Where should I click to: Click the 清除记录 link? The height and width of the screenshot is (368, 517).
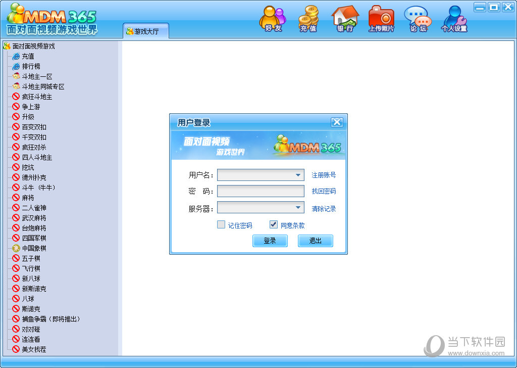(324, 209)
